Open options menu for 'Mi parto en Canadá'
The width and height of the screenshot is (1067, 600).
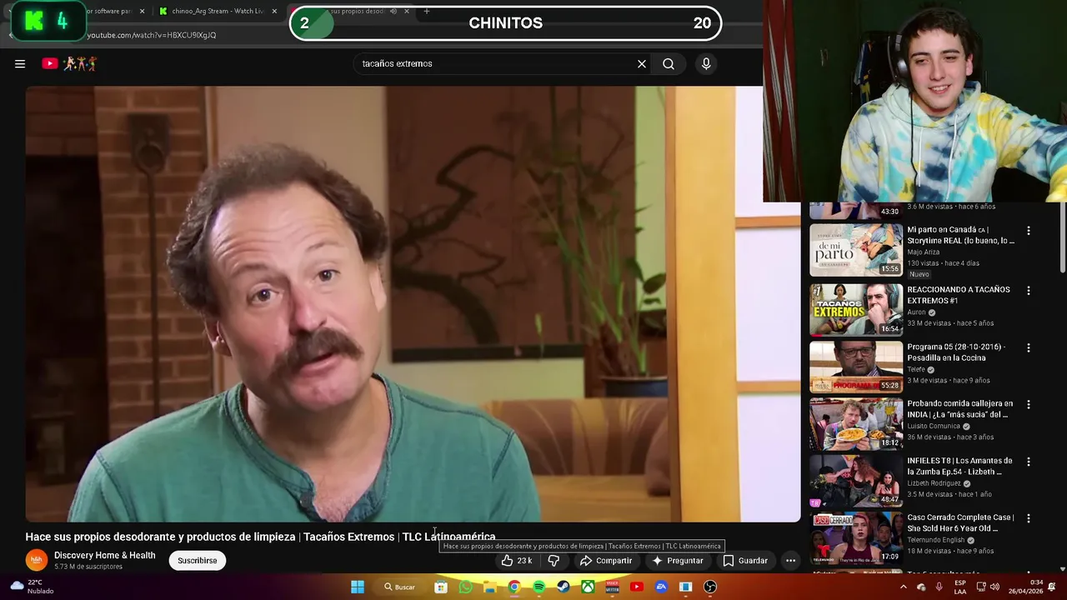pyautogui.click(x=1028, y=231)
